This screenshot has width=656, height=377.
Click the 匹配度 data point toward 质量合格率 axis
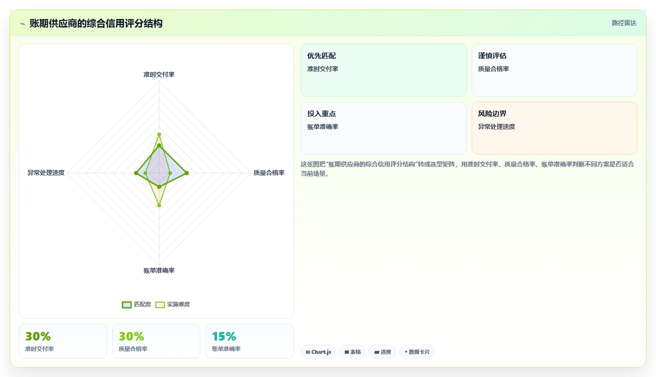[187, 173]
